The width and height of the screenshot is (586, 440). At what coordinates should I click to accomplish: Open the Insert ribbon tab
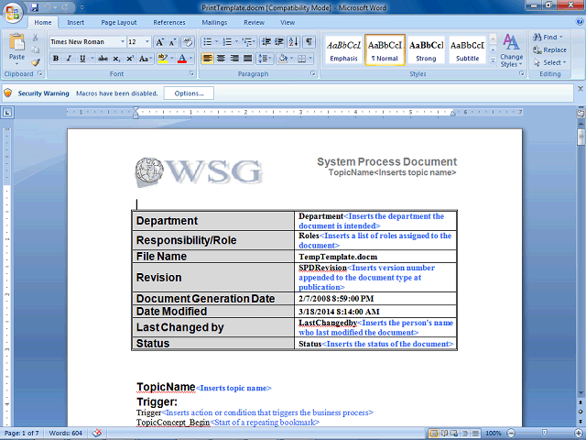click(75, 22)
